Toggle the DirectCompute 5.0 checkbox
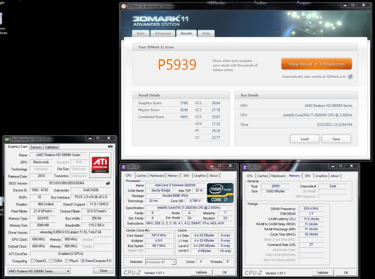375x279 pixels. 83,261
